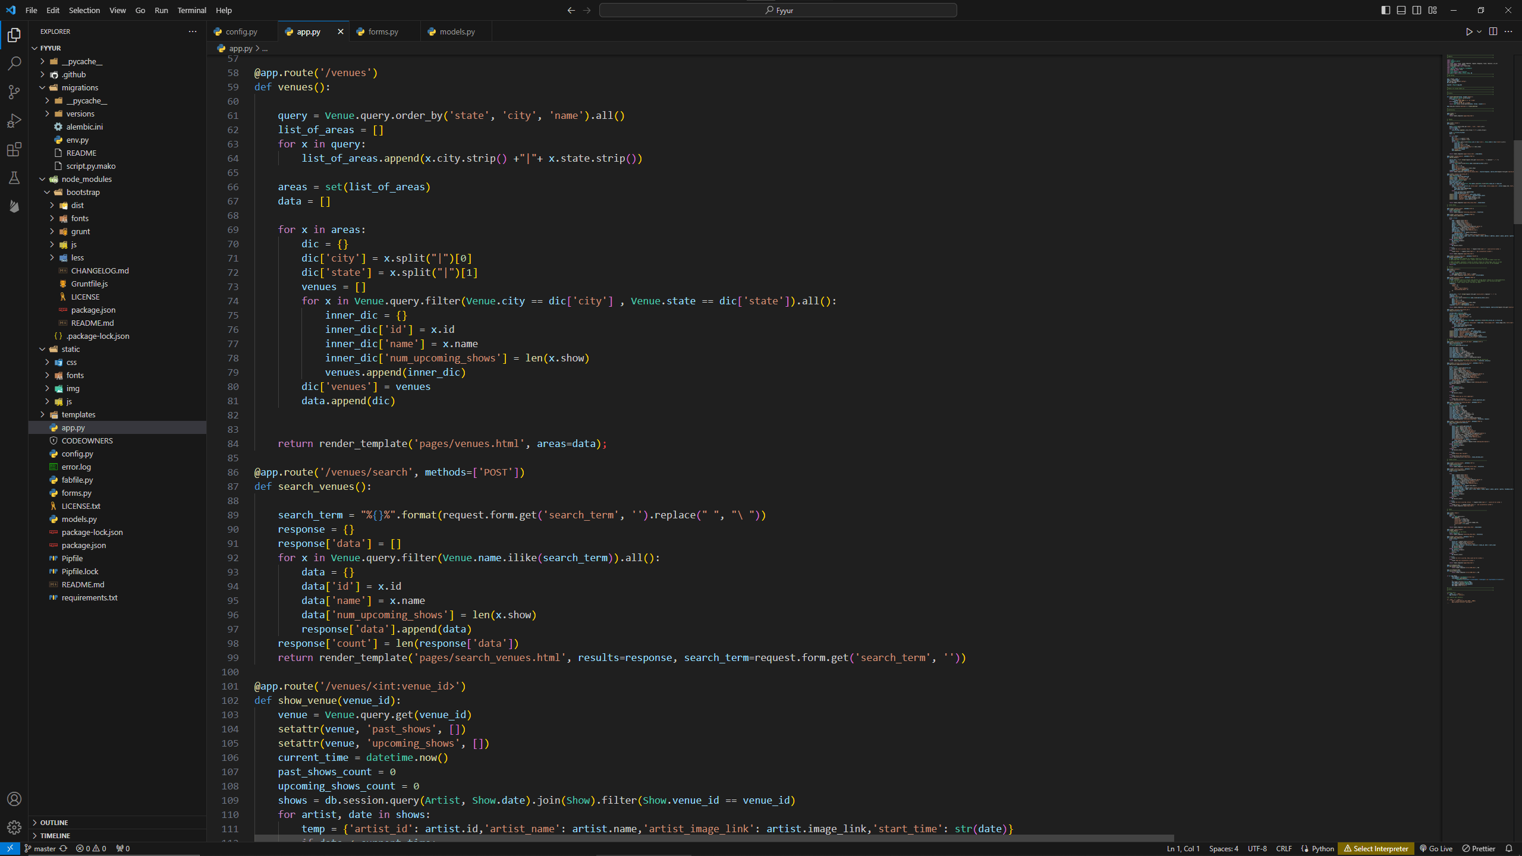Open Source Control view
This screenshot has height=856, width=1522.
(14, 92)
